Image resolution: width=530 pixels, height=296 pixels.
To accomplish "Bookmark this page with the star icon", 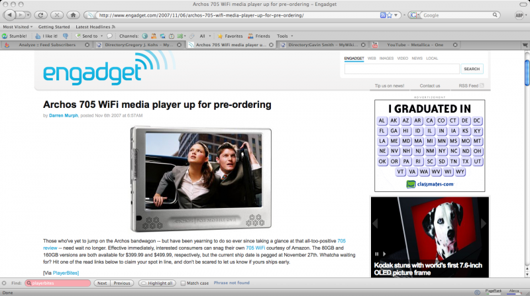I will click(x=390, y=15).
